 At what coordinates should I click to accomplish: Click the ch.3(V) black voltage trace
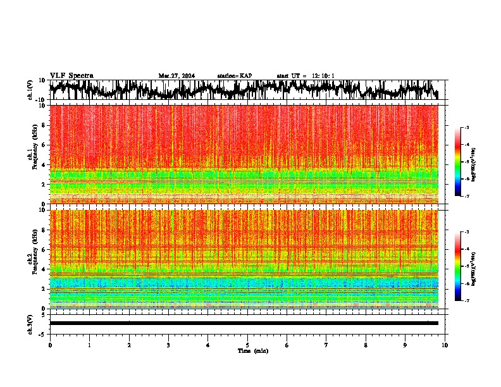pyautogui.click(x=244, y=323)
